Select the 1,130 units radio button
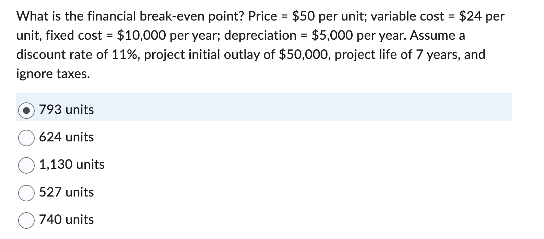The width and height of the screenshot is (544, 239). [x=26, y=165]
